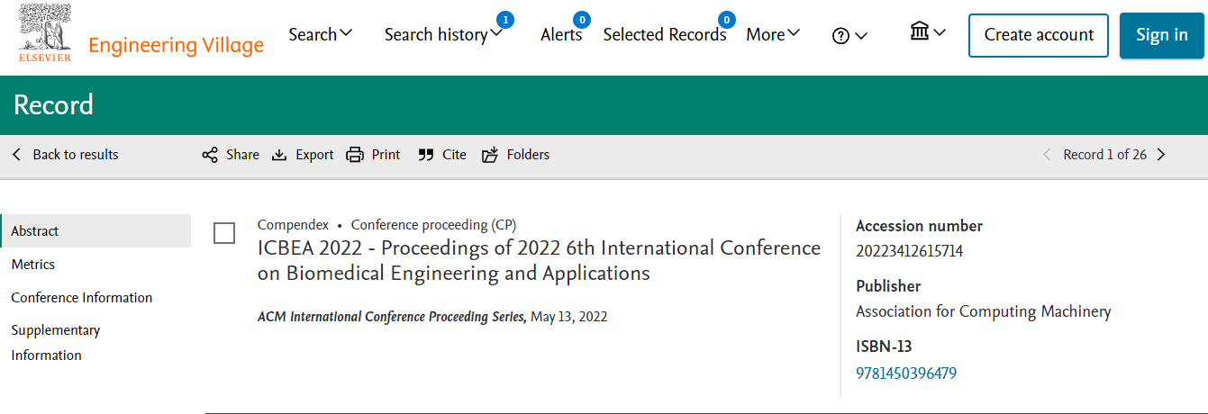Click the Share icon
Screen dimensions: 1208x414
(210, 155)
